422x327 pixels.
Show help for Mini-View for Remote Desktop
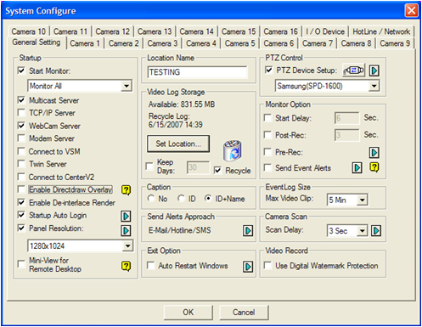click(x=127, y=266)
